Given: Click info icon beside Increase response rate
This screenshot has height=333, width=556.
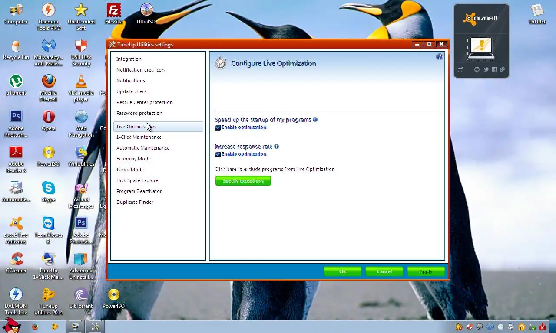Looking at the screenshot, I should pos(276,147).
